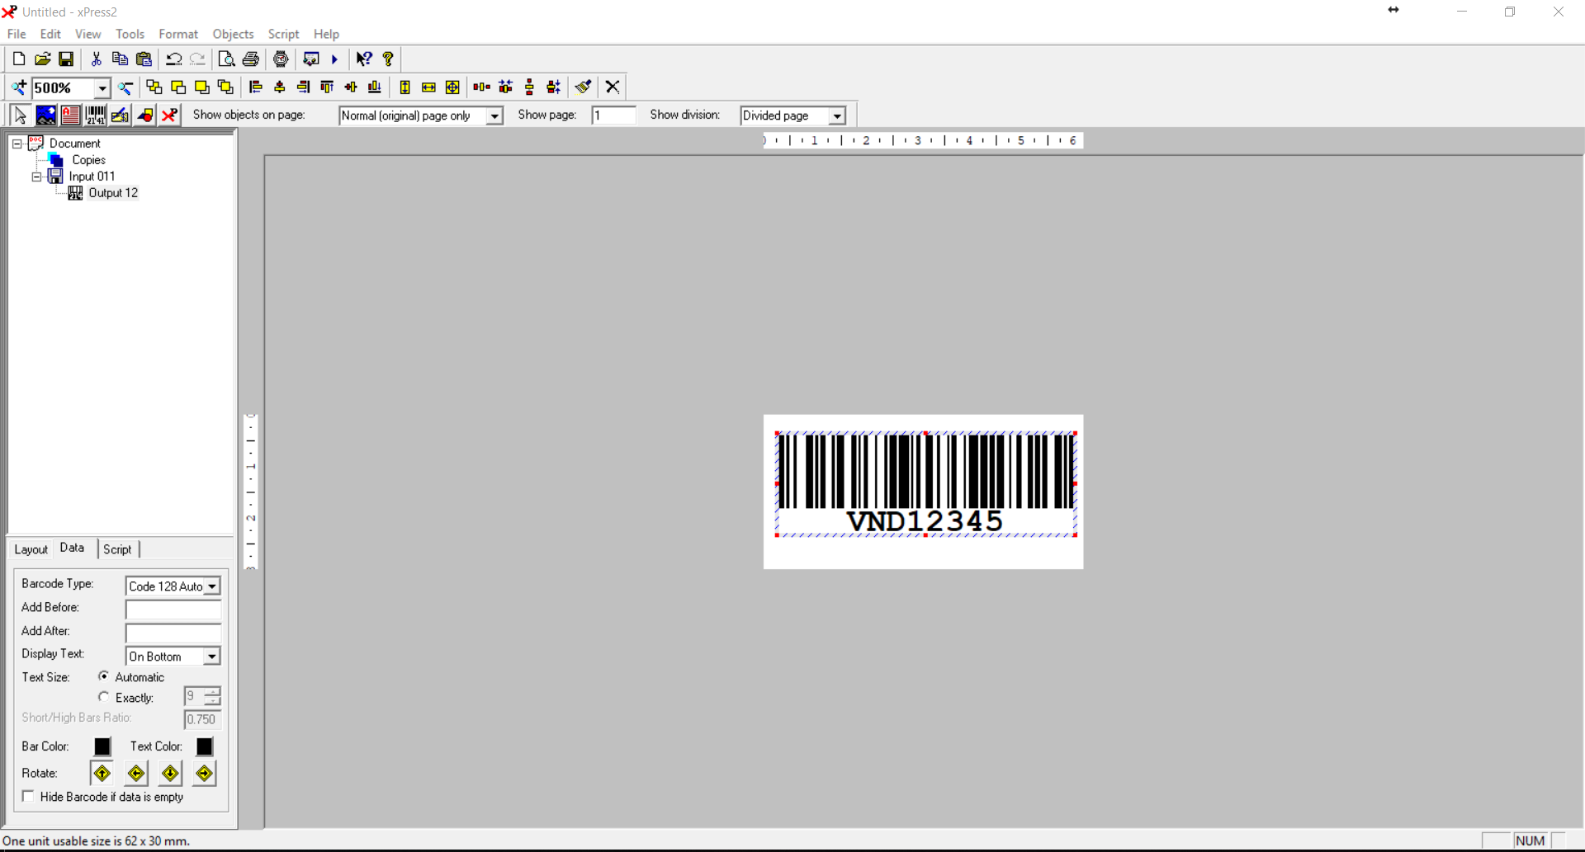Align selected objects to left edge
The height and width of the screenshot is (852, 1585).
pos(256,87)
